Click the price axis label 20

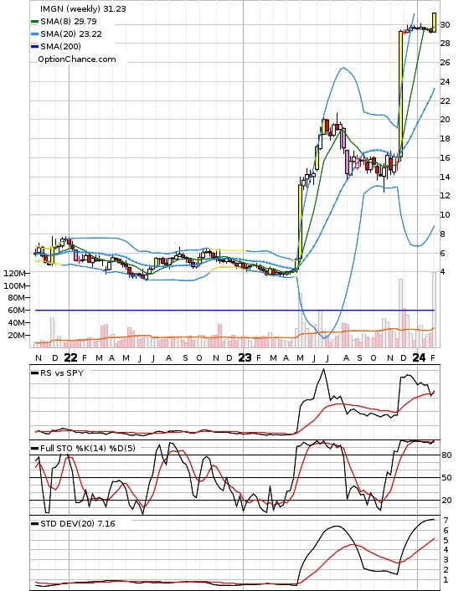click(x=445, y=120)
